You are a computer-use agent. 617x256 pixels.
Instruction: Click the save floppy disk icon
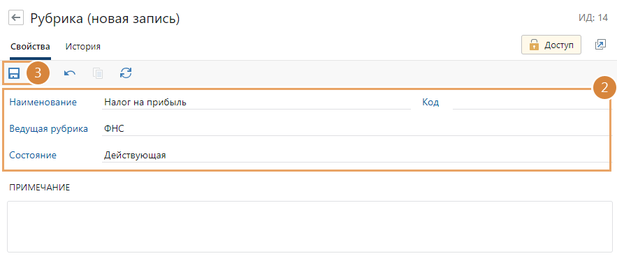(14, 73)
